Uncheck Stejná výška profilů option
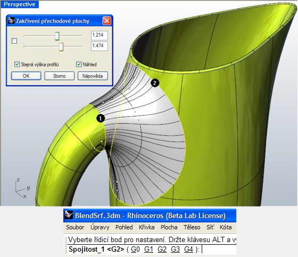This screenshot has height=257, width=298. pos(17,64)
